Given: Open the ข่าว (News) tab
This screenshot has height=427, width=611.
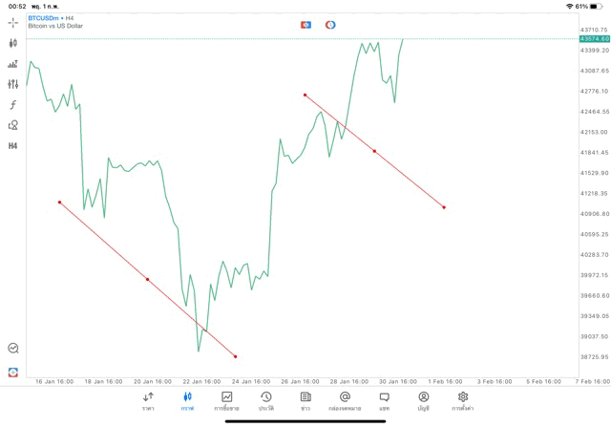Looking at the screenshot, I should coord(305,401).
